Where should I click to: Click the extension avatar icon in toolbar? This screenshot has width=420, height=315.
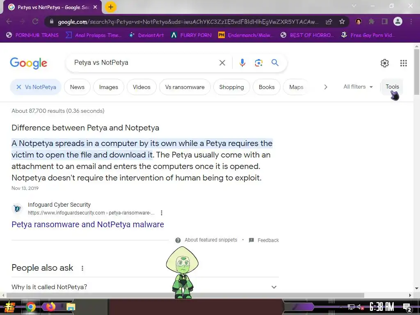[358, 21]
